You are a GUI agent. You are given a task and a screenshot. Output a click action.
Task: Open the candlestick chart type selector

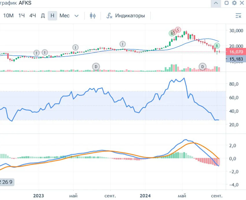(x=93, y=16)
